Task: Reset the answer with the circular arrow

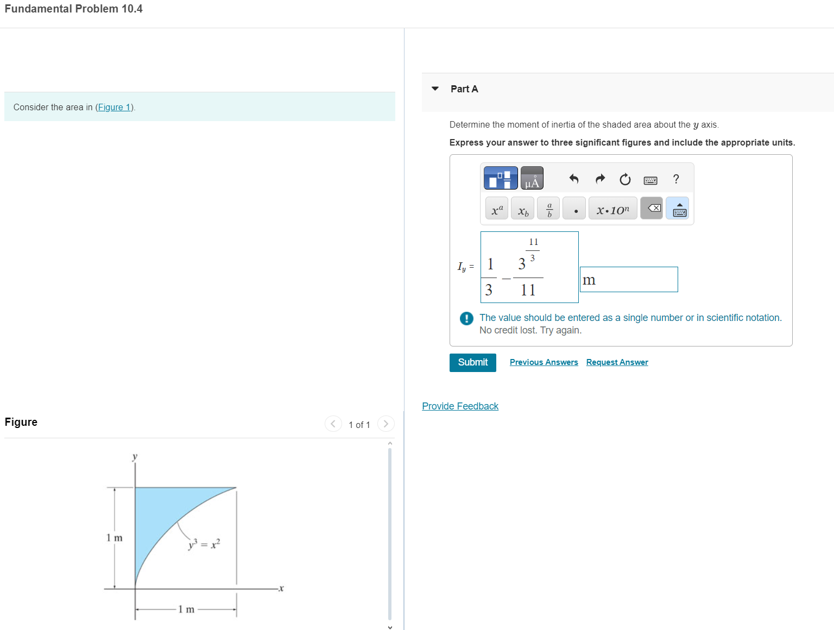Action: coord(625,179)
